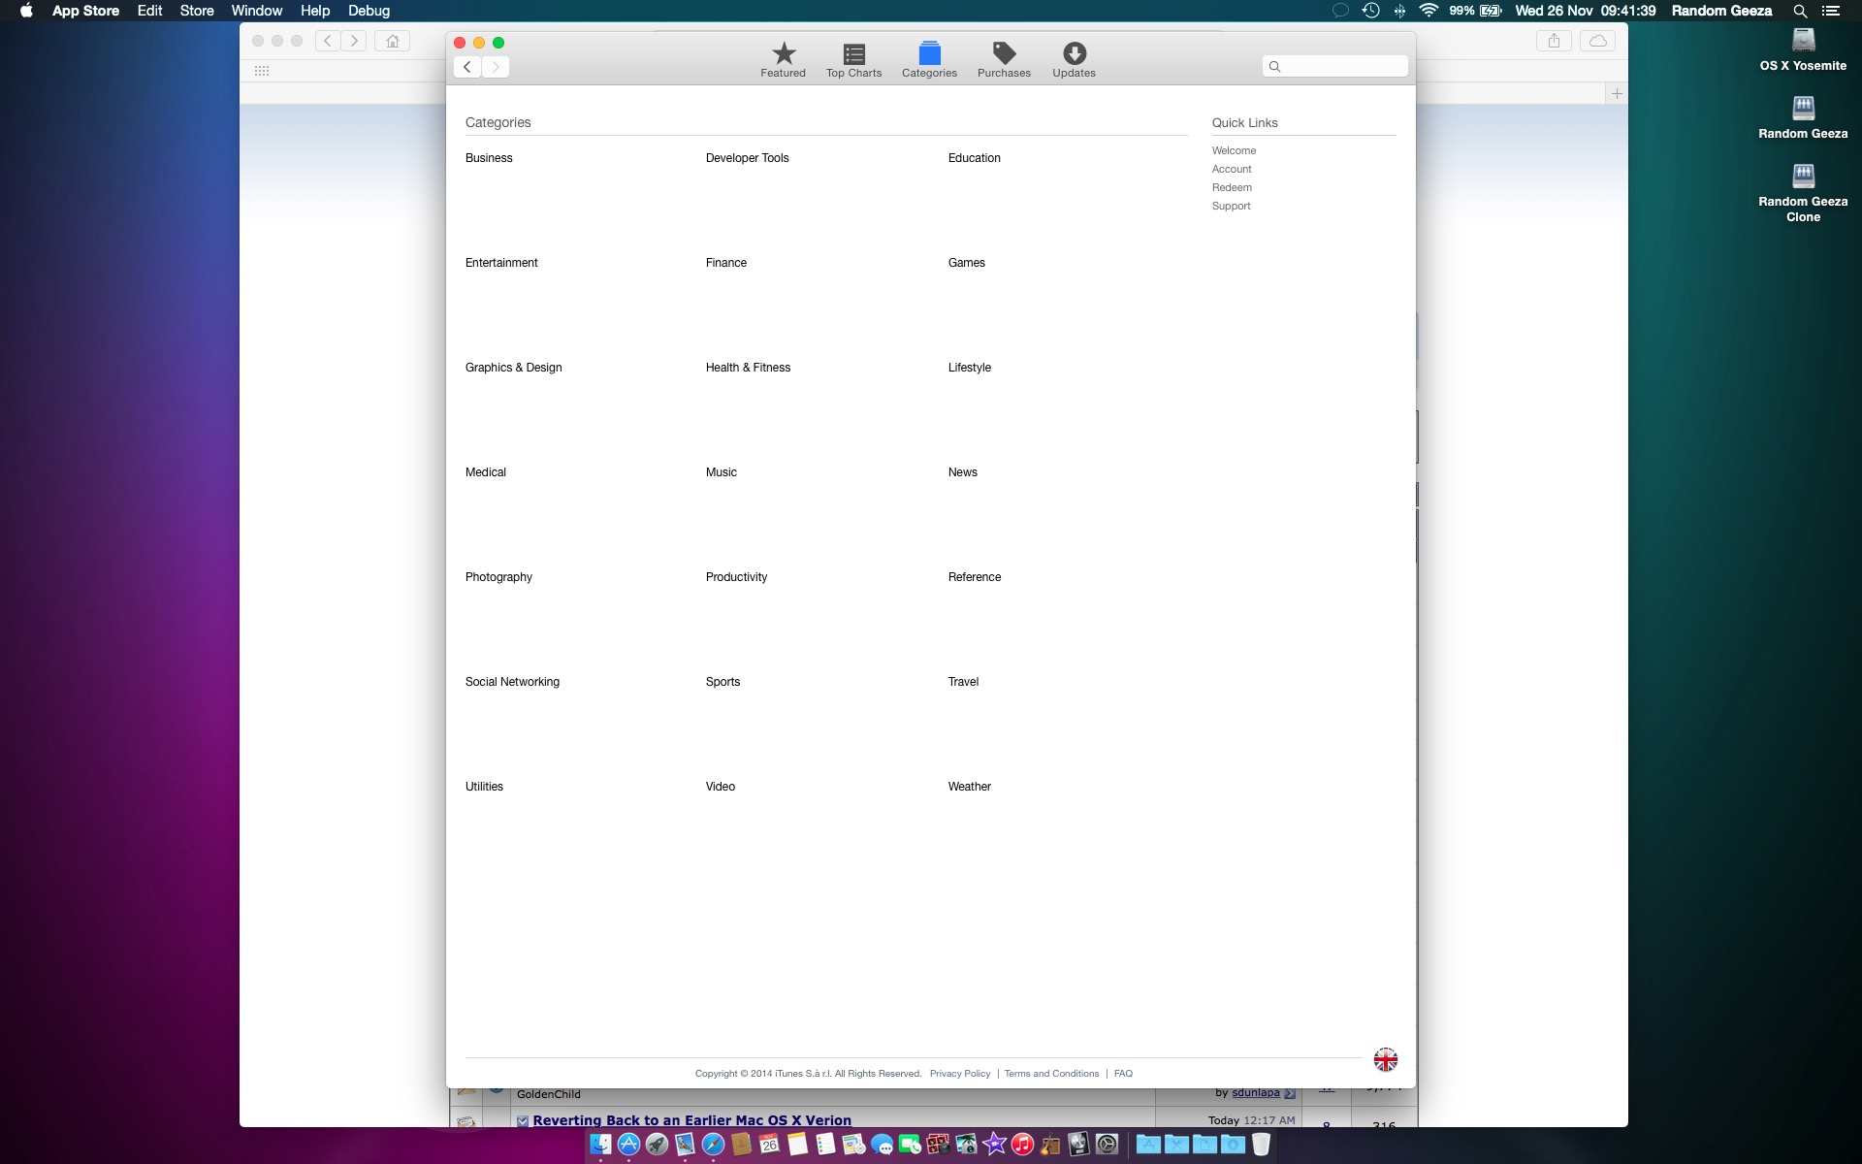Check Updates in the App Store toolbar
This screenshot has height=1164, width=1862.
[x=1074, y=60]
